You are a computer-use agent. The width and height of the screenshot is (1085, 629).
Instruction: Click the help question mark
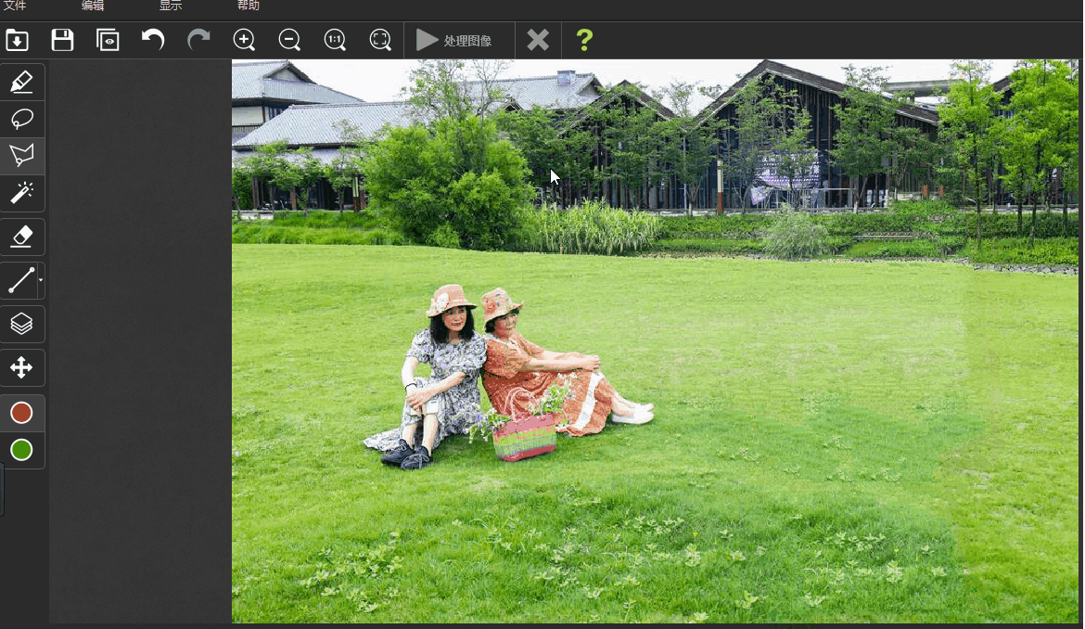[x=584, y=40]
